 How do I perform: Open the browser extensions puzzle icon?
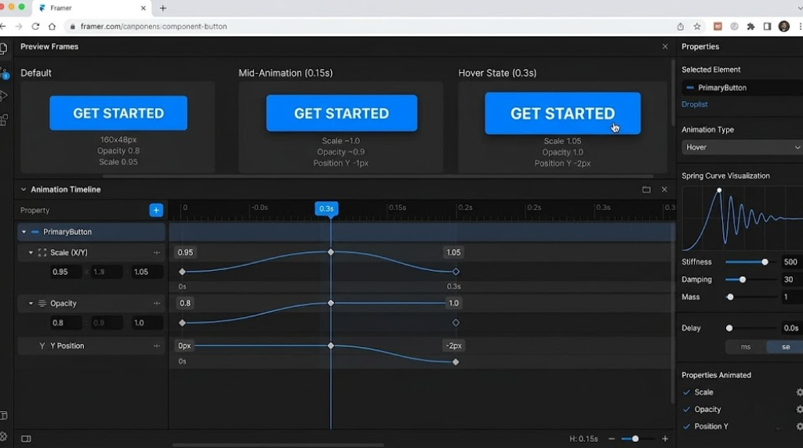[x=750, y=26]
